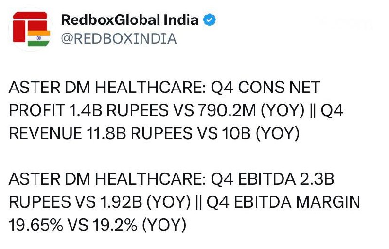
Task: Click the 'Q4 EBITDA MARGIN' text
Action: point(283,202)
